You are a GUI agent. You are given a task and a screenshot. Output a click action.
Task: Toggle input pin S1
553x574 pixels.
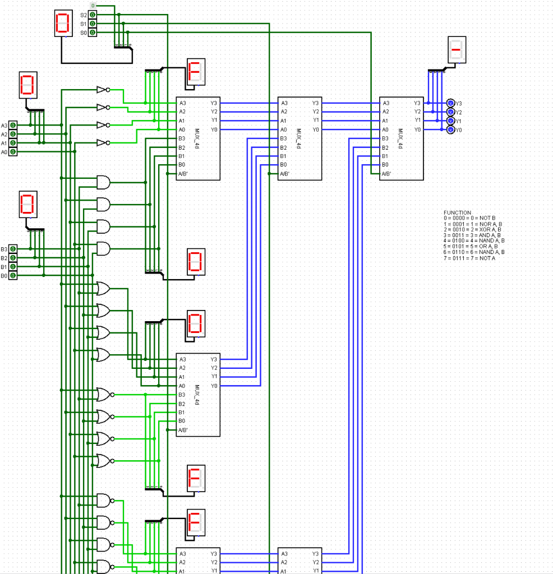pyautogui.click(x=93, y=24)
